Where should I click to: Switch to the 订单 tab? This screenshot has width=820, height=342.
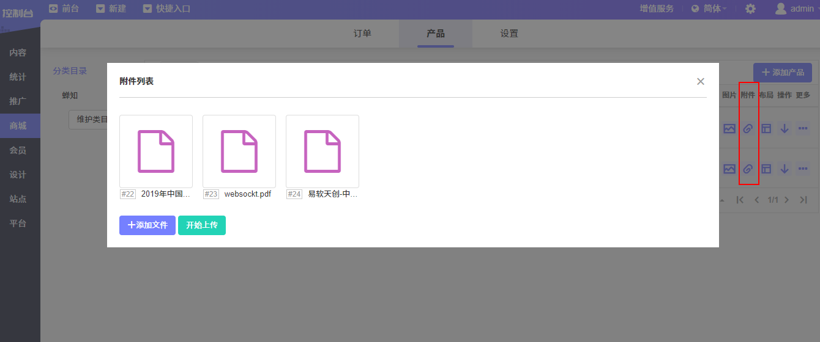[362, 34]
